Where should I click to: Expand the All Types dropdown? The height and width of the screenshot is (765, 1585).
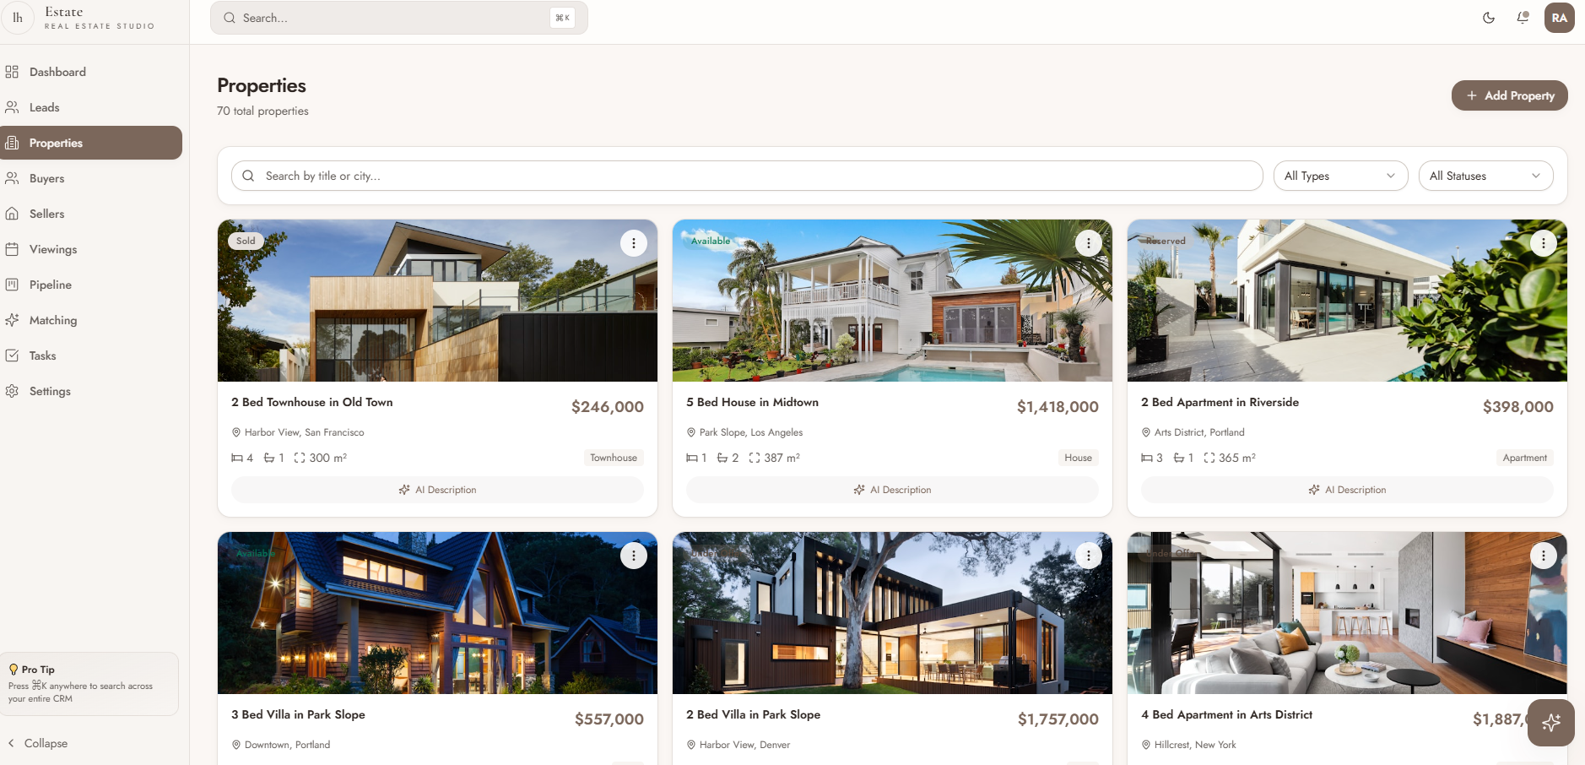point(1340,176)
